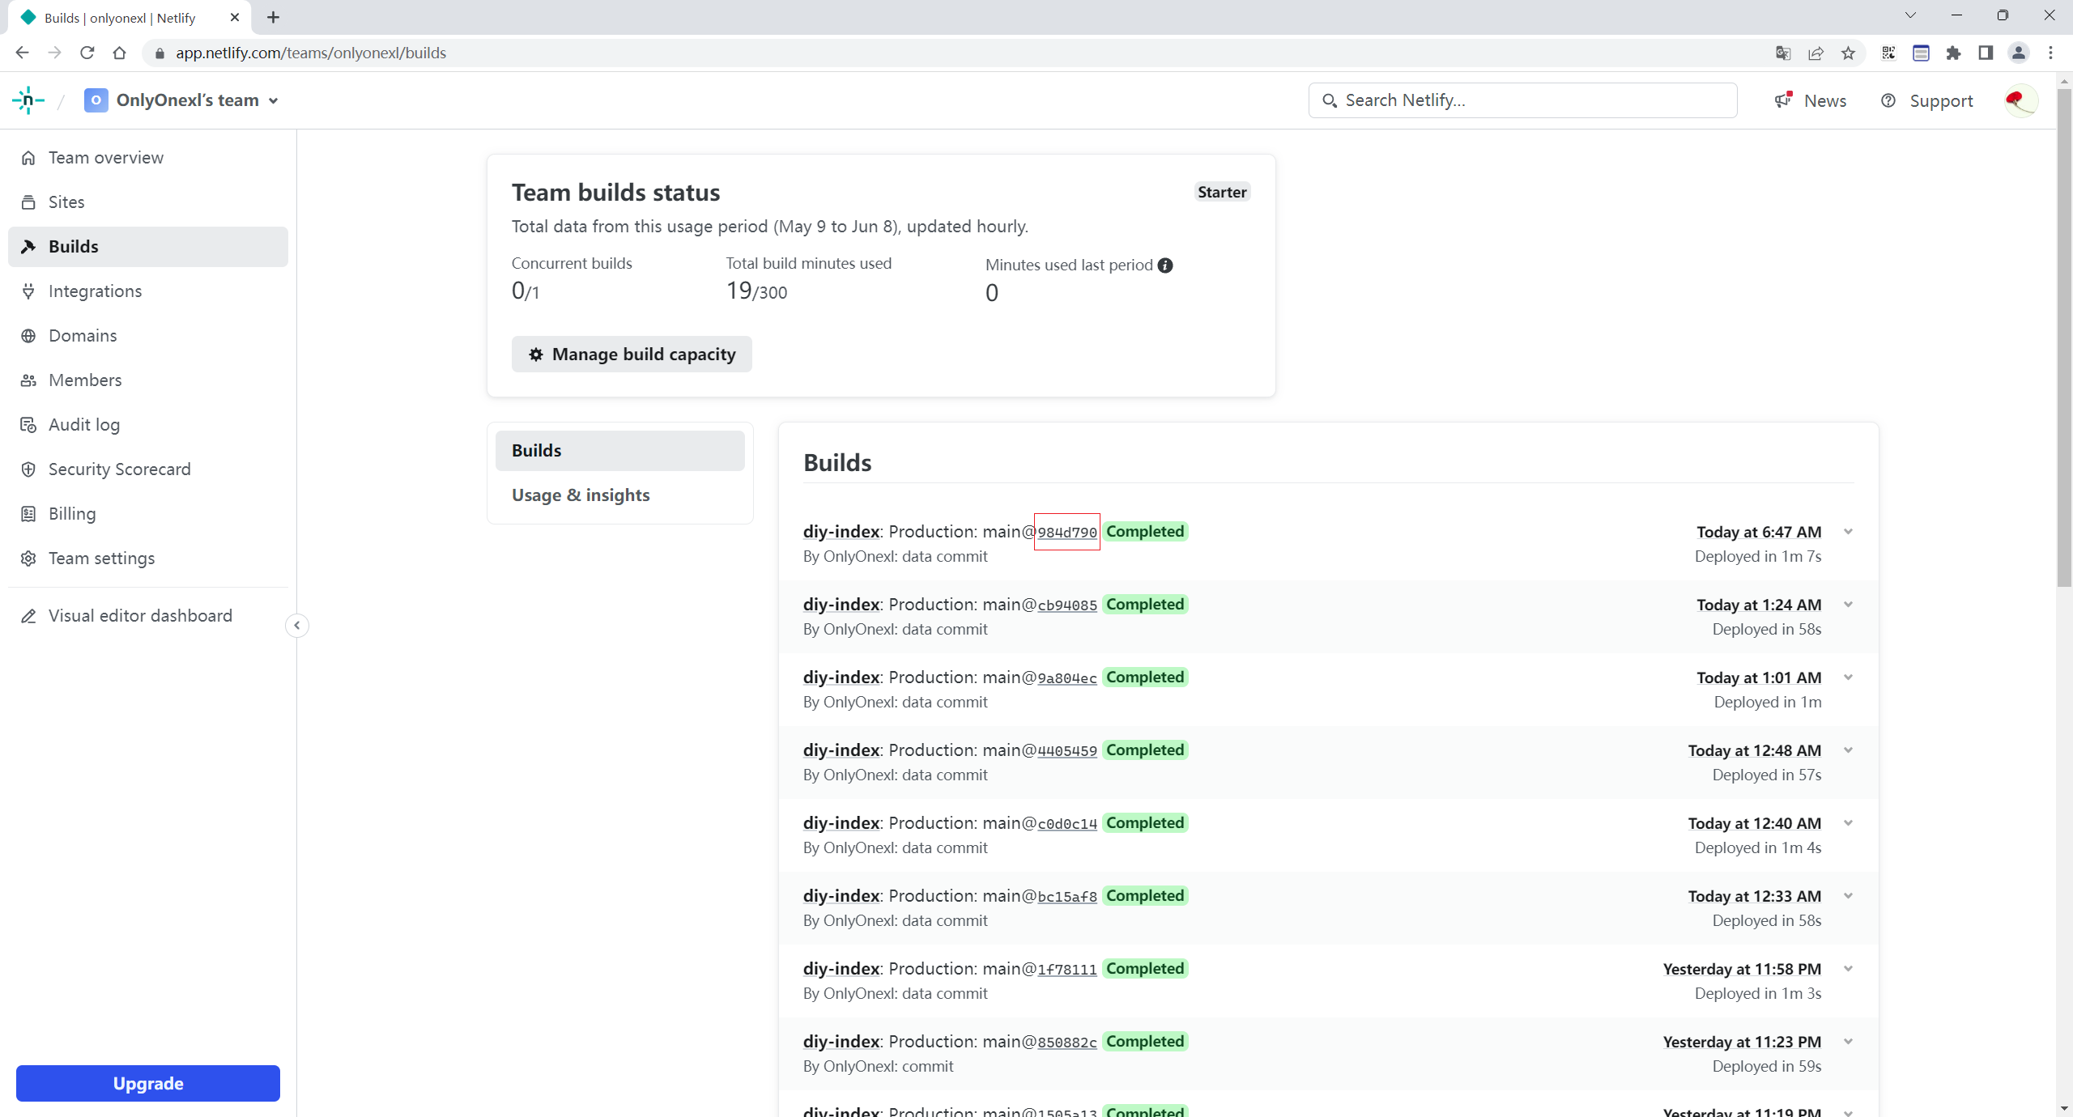
Task: Open Security Scorecard
Action: (x=148, y=469)
